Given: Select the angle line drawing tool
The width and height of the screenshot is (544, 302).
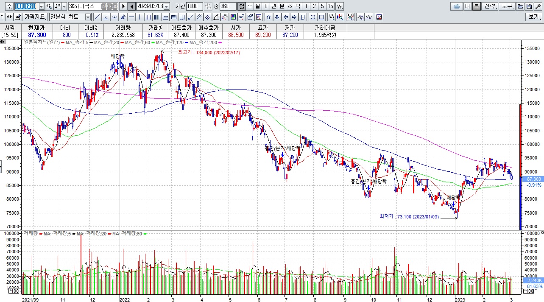Looking at the screenshot, I should [x=106, y=17].
